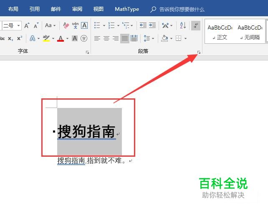Select the MathType tab

click(x=127, y=9)
